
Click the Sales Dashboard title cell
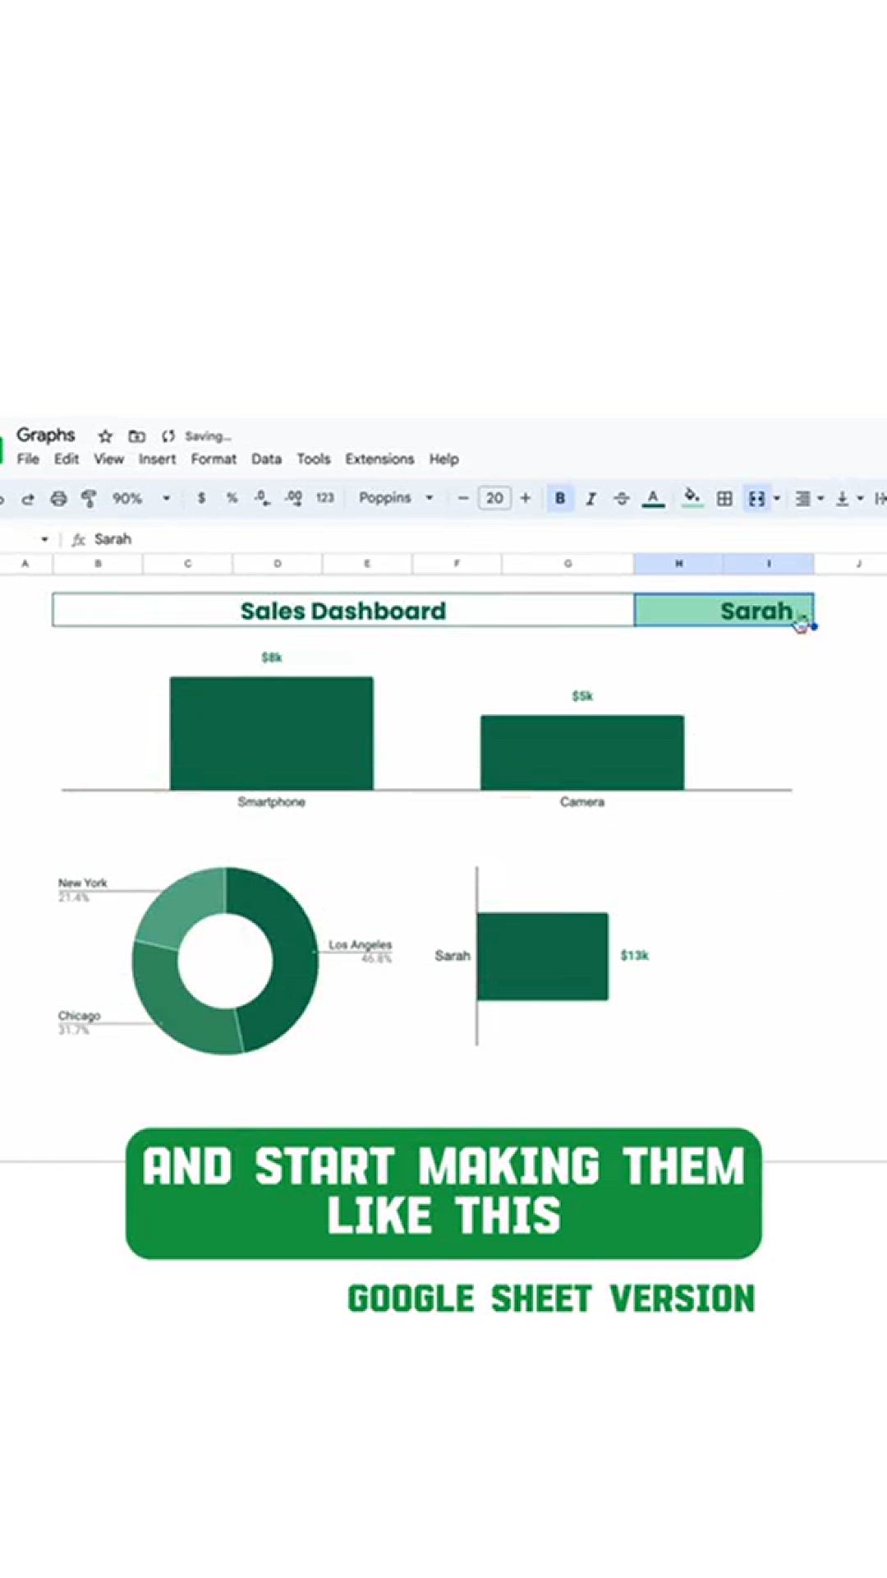343,611
